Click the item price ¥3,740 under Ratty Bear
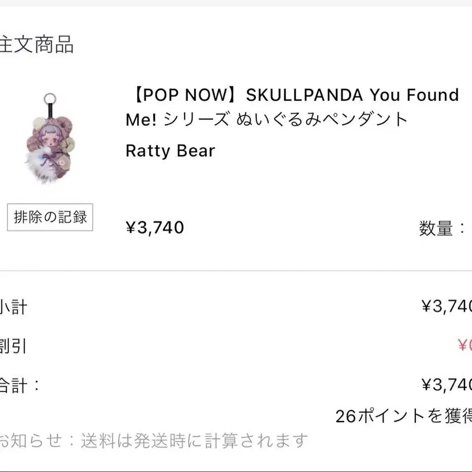Screen dimensions: 472x472 pos(155,228)
